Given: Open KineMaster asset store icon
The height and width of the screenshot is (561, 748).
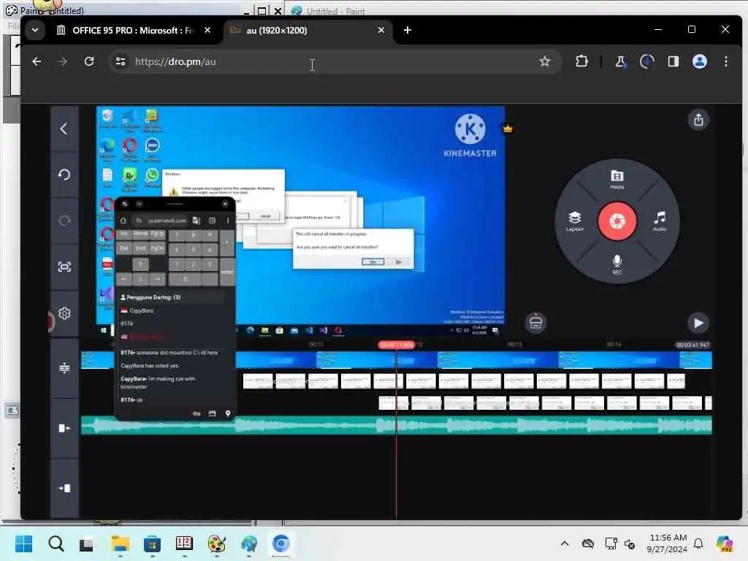Looking at the screenshot, I should (x=535, y=322).
